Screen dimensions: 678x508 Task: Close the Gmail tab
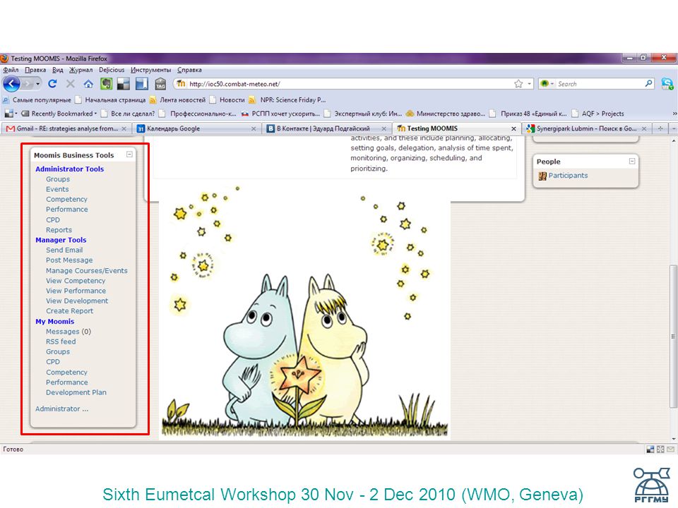pyautogui.click(x=124, y=128)
